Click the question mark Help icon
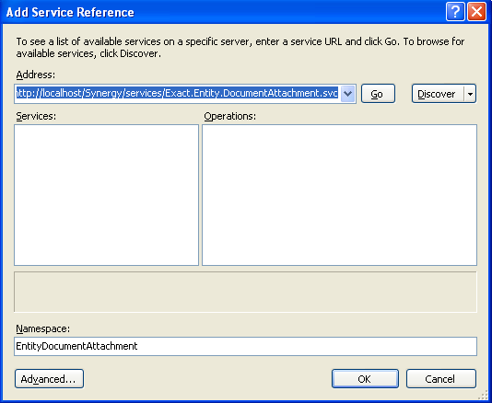Image resolution: width=492 pixels, height=403 pixels. pos(455,12)
